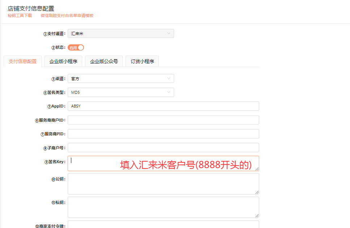Click the 公钥 text area resize handle

coord(257,192)
